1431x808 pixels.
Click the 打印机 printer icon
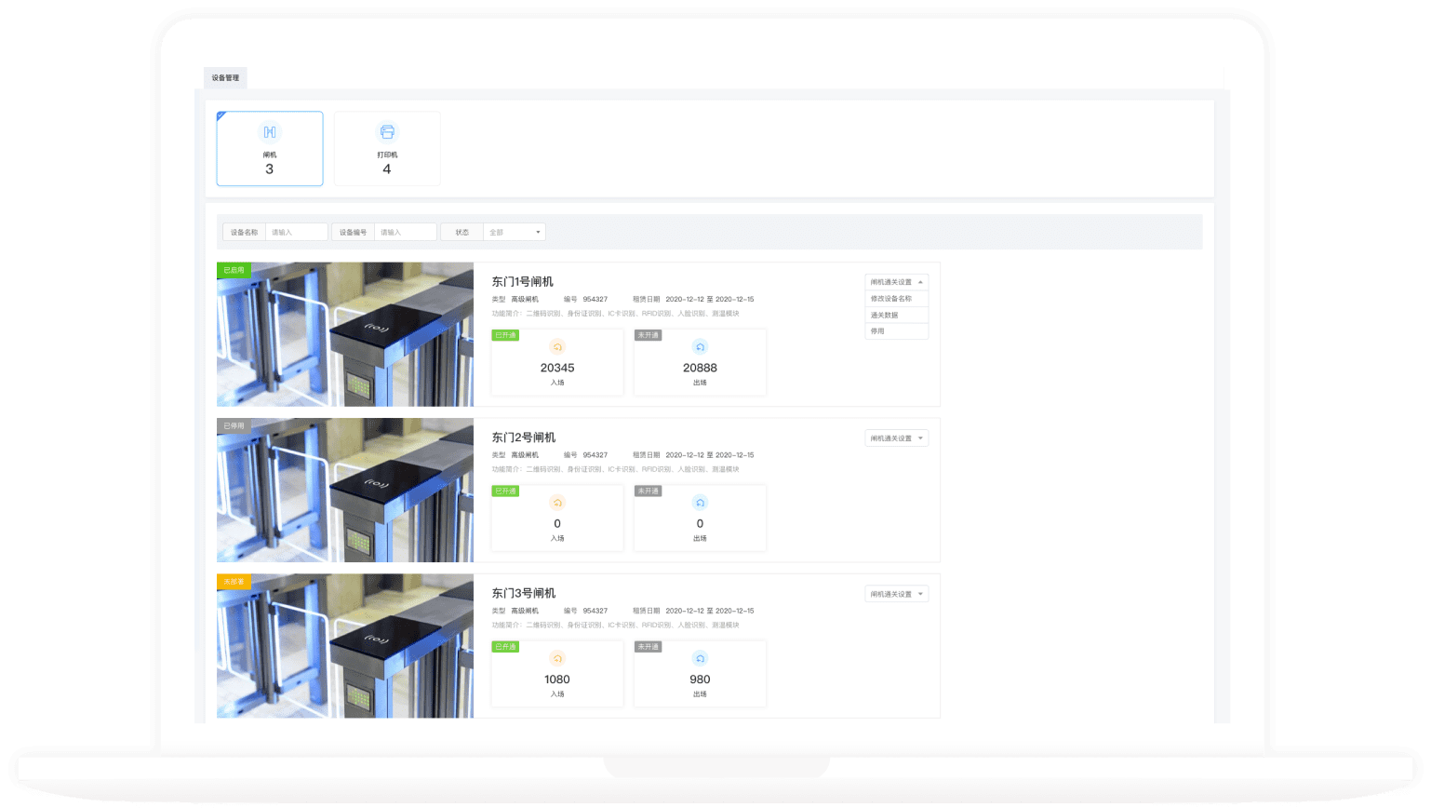[387, 132]
